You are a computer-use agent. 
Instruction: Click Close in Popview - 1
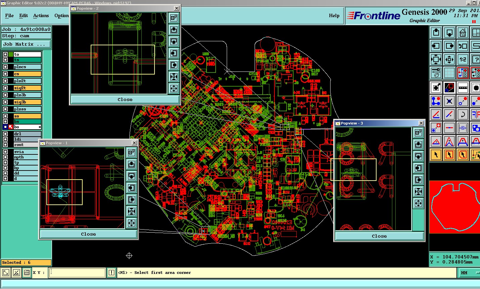(88, 234)
